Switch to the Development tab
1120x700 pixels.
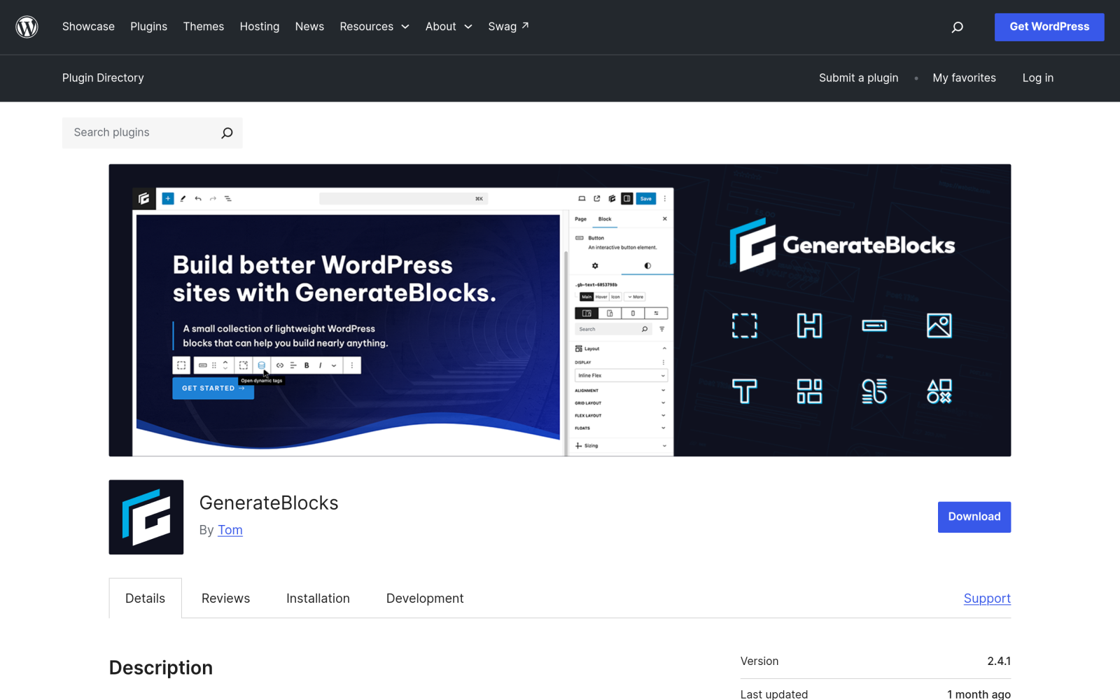425,598
